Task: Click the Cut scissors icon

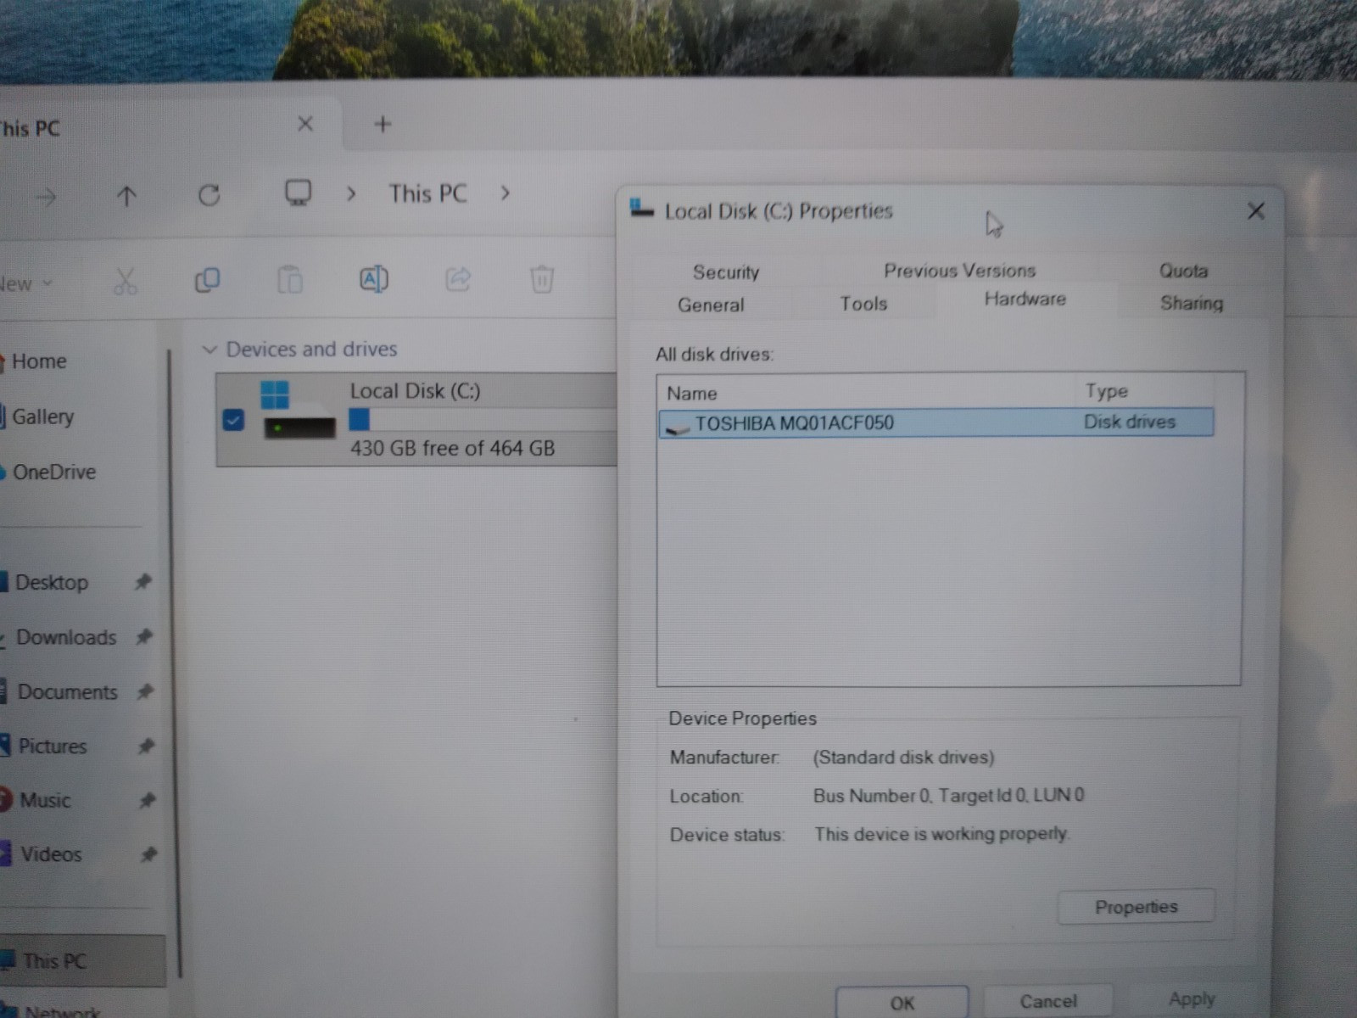Action: point(125,281)
